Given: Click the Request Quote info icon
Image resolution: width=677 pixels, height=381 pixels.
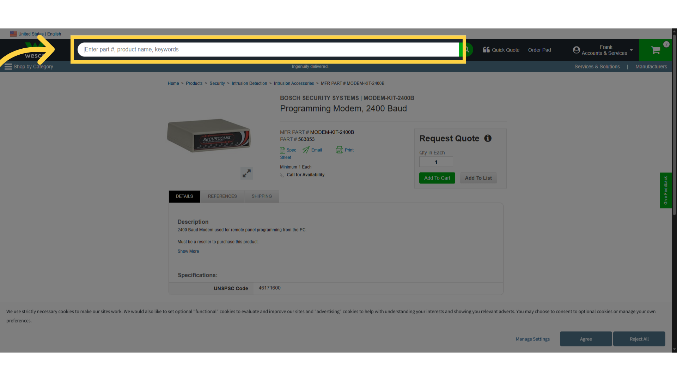Looking at the screenshot, I should pyautogui.click(x=488, y=138).
